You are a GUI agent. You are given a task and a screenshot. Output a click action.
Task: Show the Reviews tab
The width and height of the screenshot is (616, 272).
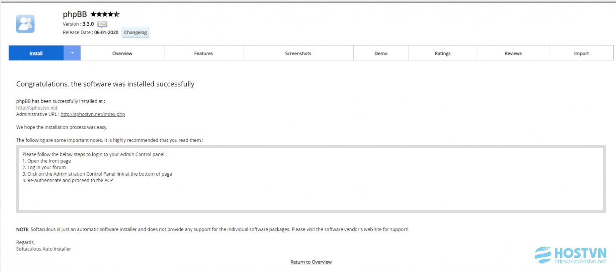click(513, 53)
